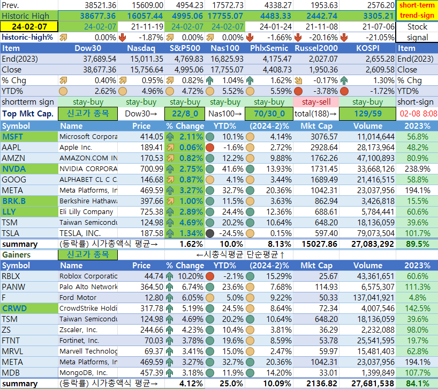This screenshot has height=389, width=438.
Task: Click the green circle beside MDB 14.20%
Action: coord(250,373)
